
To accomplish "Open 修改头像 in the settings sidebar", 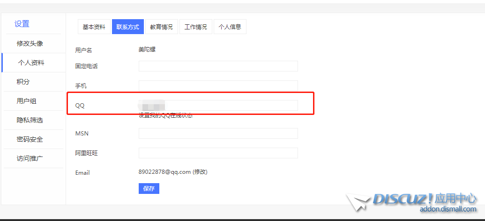I will 30,43.
